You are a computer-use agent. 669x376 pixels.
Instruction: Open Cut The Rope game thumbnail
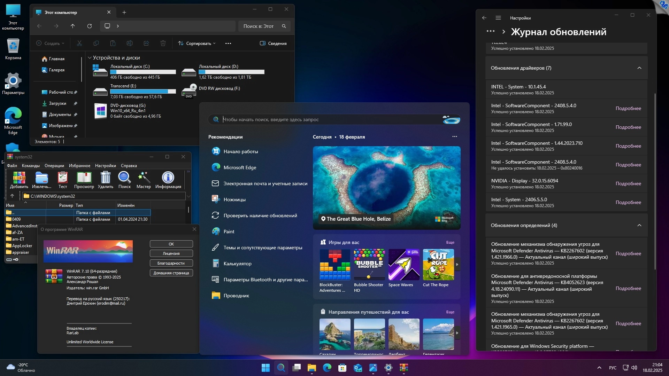tap(438, 265)
